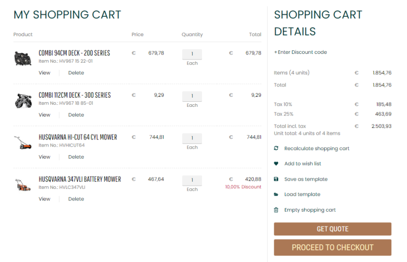View the Husqvarna 347VLI battery mower
The height and width of the screenshot is (262, 407).
(x=44, y=199)
